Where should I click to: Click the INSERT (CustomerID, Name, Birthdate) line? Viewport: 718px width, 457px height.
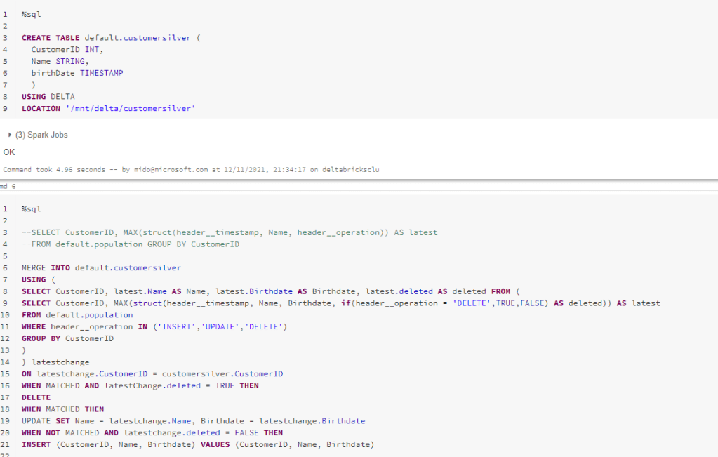pos(198,444)
